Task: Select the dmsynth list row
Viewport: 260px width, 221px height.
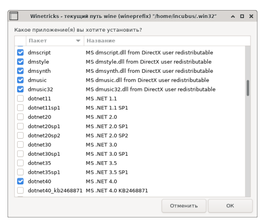Action: tap(130, 71)
